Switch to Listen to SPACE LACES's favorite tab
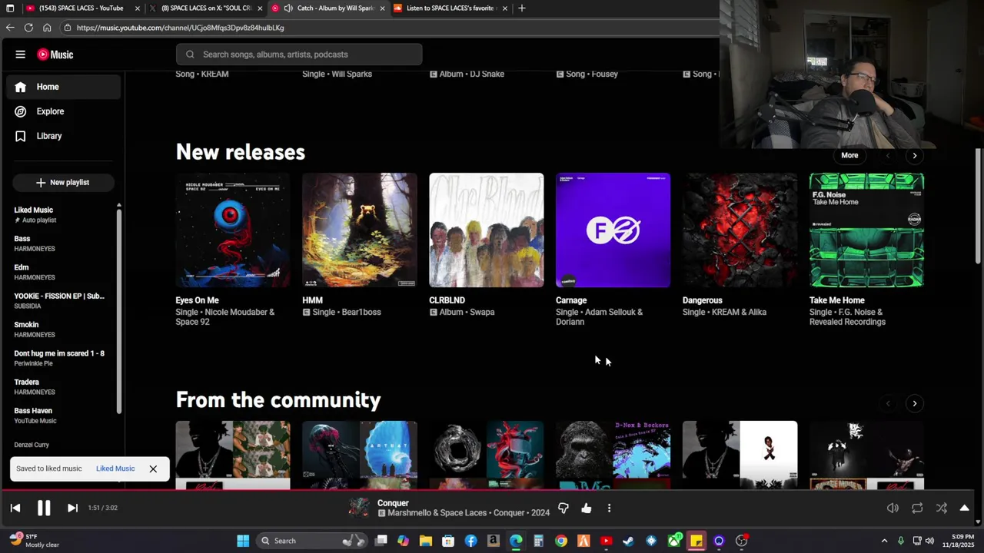 tap(450, 8)
